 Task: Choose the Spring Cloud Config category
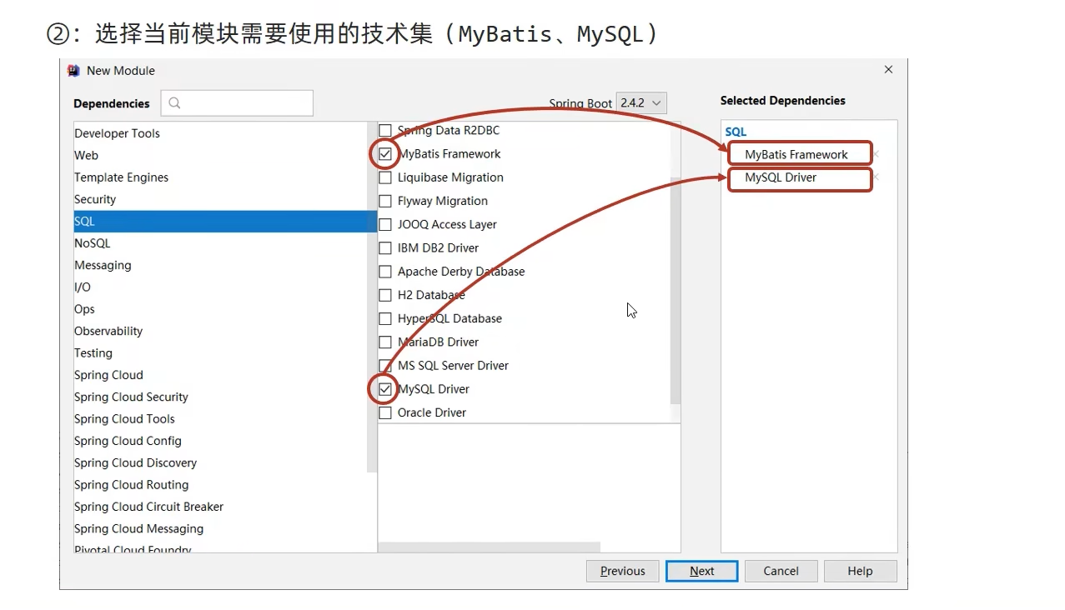[x=128, y=441]
